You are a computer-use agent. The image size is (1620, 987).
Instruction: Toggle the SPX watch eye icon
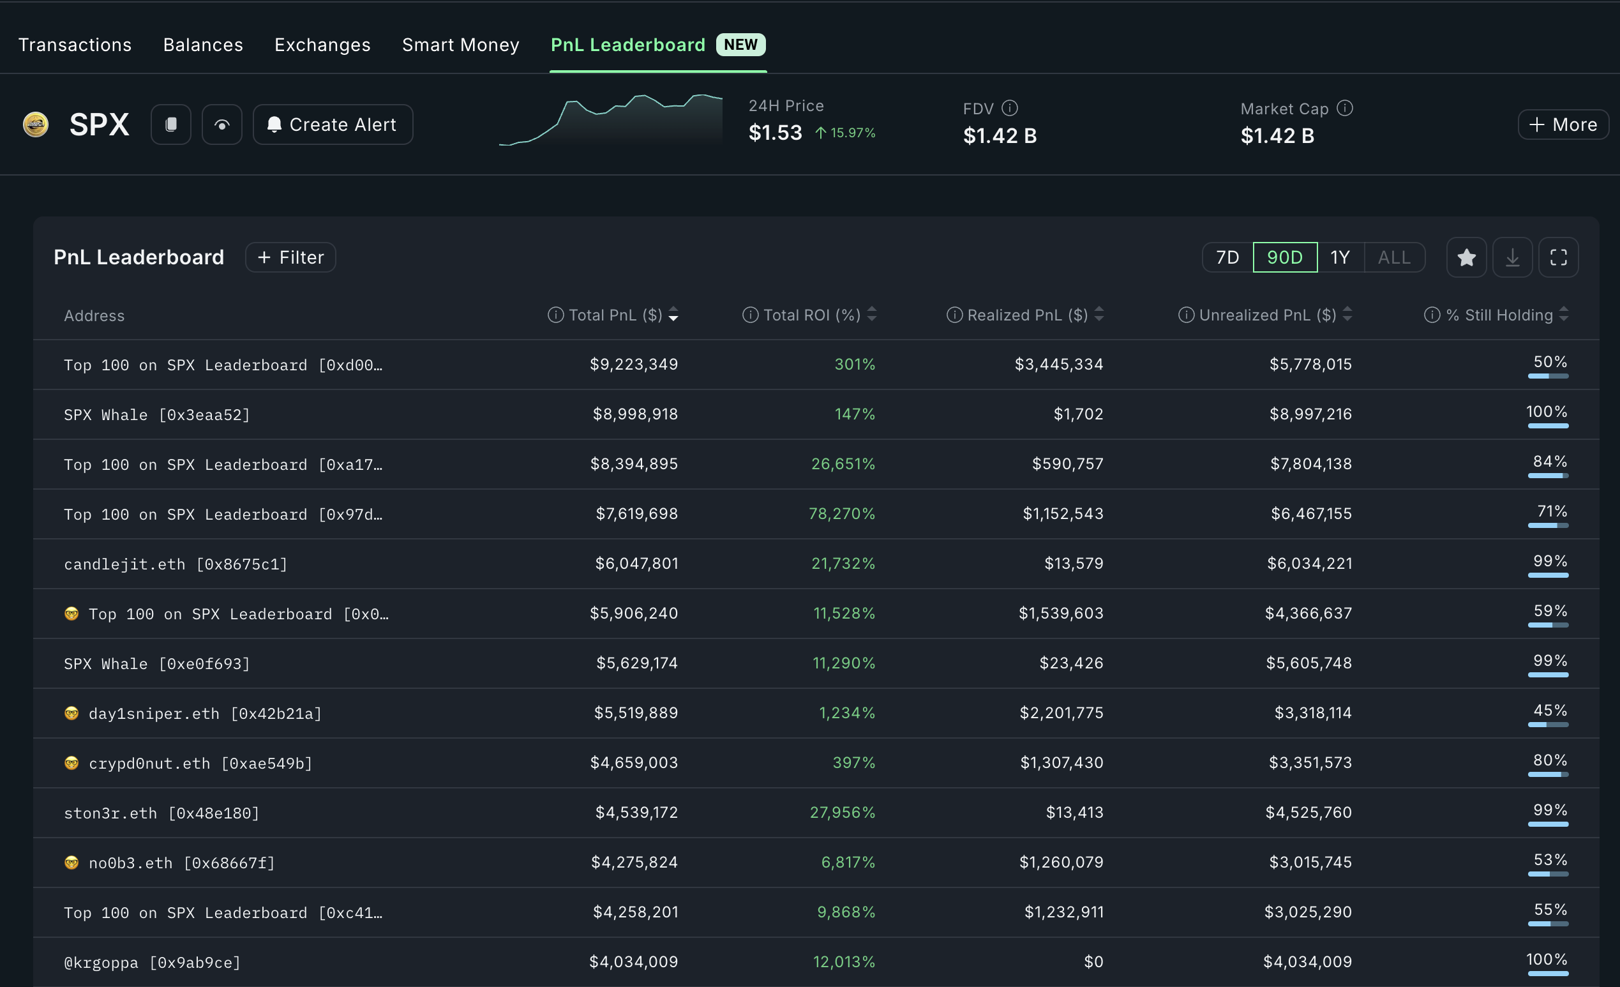click(222, 124)
